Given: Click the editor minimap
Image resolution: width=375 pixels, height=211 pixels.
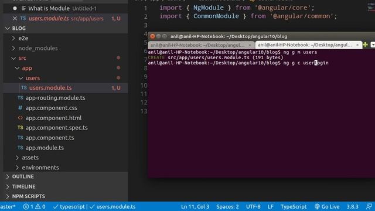Looking at the screenshot, I should coord(371,7).
